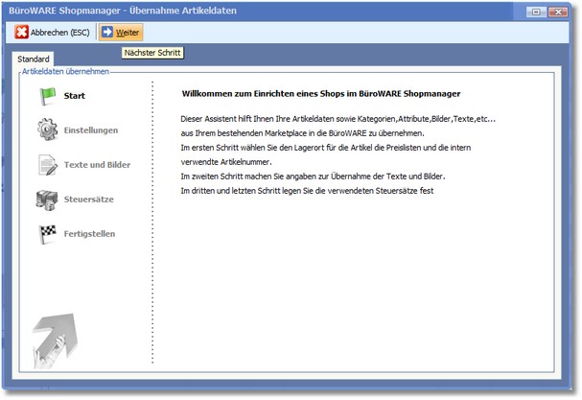
Task: Click the Texte und Bilder document icon
Action: [47, 164]
